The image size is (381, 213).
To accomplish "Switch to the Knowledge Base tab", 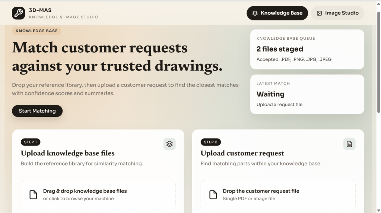I will click(277, 13).
